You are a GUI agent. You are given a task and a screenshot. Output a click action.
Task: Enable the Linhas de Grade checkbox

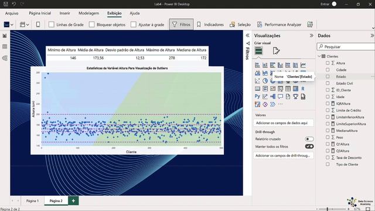tap(52, 25)
